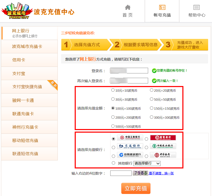Click the 再次输入登录名 input field
The height and width of the screenshot is (196, 212).
coord(129,81)
